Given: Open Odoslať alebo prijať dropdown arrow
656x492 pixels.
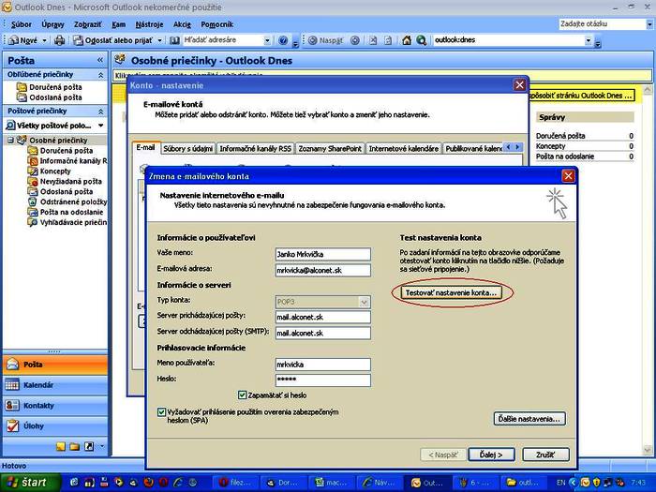Looking at the screenshot, I should 159,40.
